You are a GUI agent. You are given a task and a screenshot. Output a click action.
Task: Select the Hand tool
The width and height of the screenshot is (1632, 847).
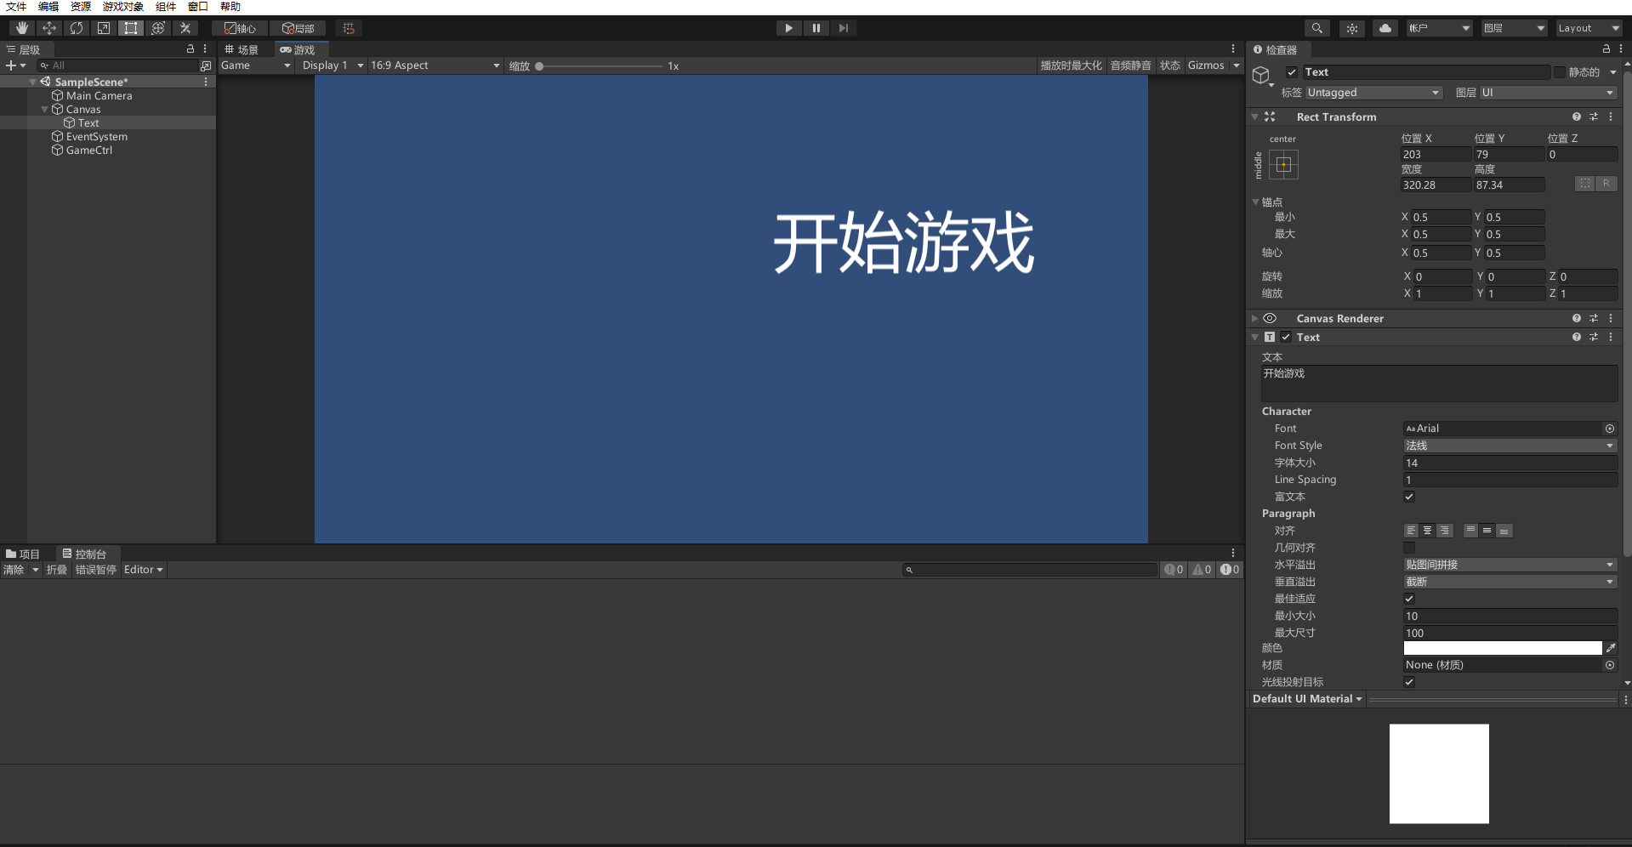(x=21, y=28)
